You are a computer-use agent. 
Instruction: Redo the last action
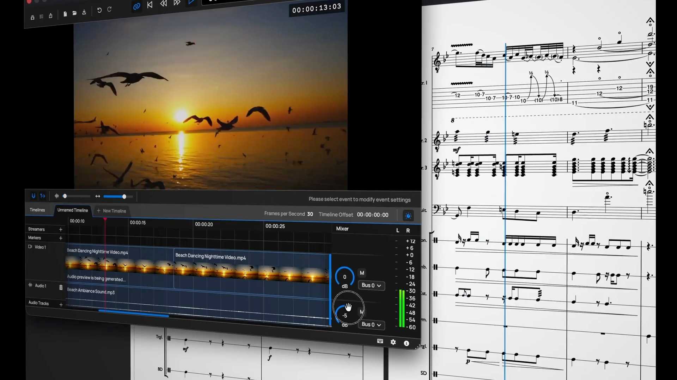click(109, 9)
